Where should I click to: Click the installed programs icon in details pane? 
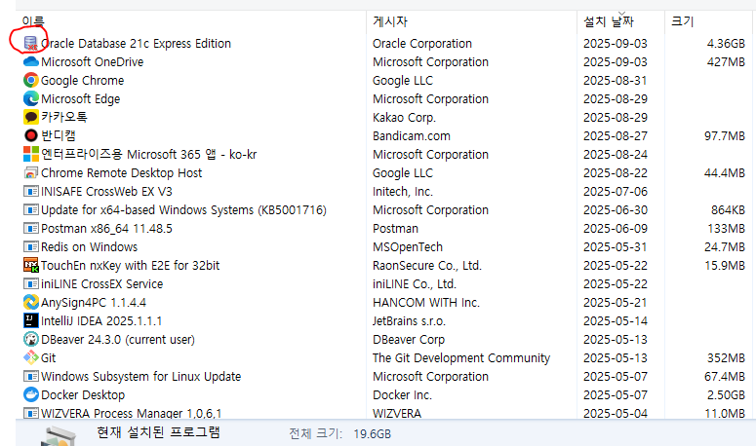(58, 436)
